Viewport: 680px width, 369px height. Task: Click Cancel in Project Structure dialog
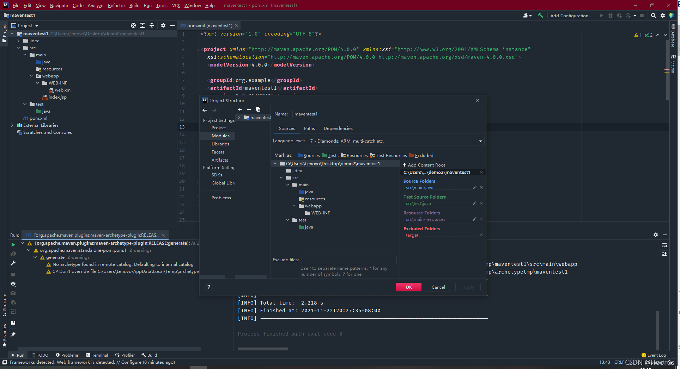tap(438, 287)
